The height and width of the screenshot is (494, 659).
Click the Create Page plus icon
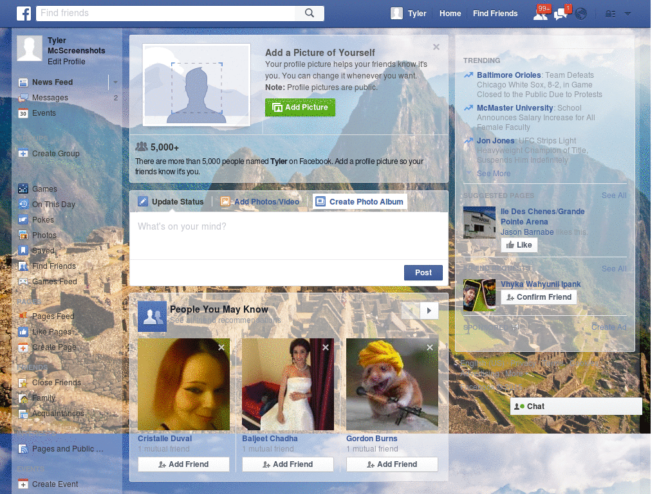click(23, 347)
